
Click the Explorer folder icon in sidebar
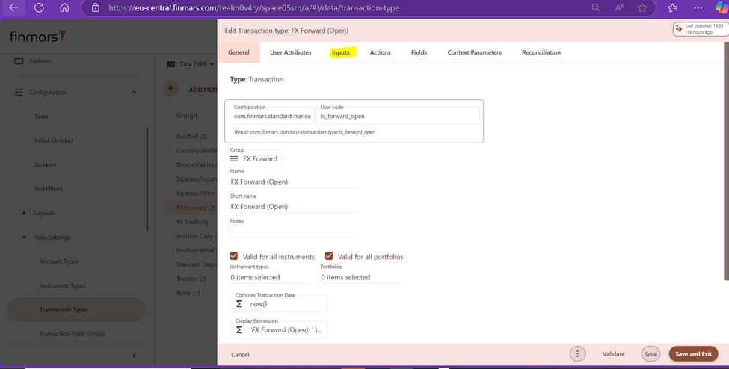tap(19, 61)
